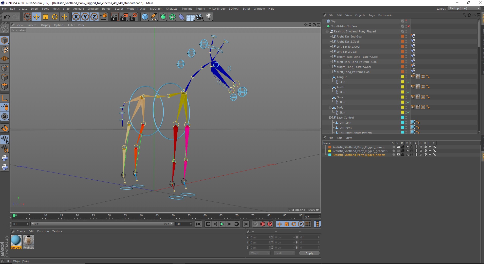Add a Subdivision Surface generator
The height and width of the screenshot is (264, 484).
(x=163, y=17)
